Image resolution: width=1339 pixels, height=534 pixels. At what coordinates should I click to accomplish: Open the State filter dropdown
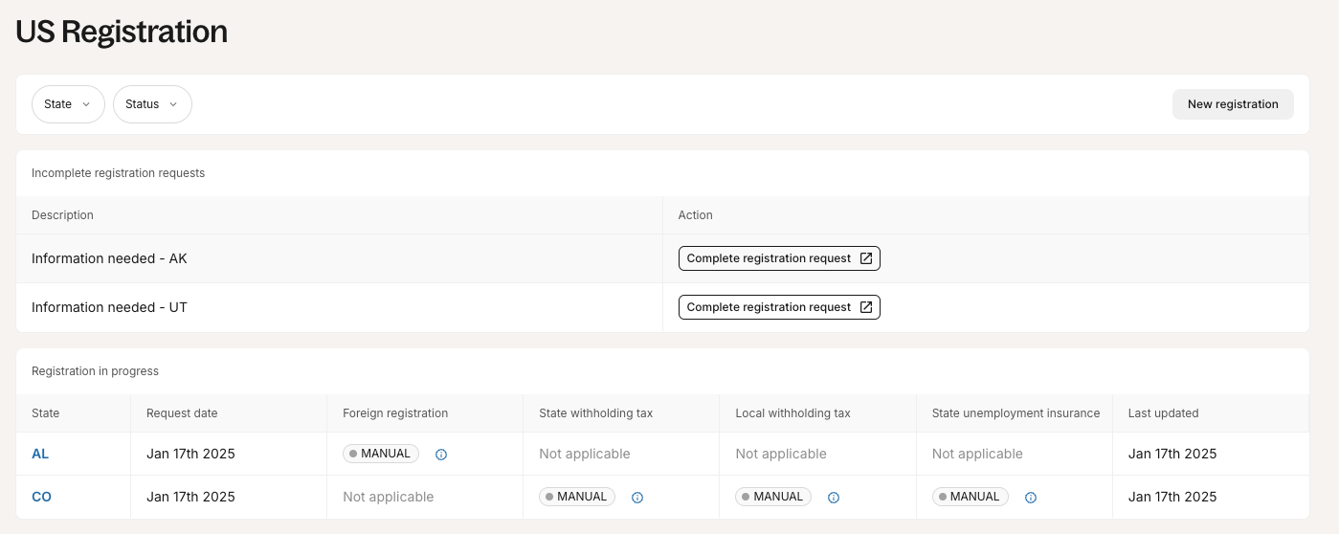tap(68, 104)
